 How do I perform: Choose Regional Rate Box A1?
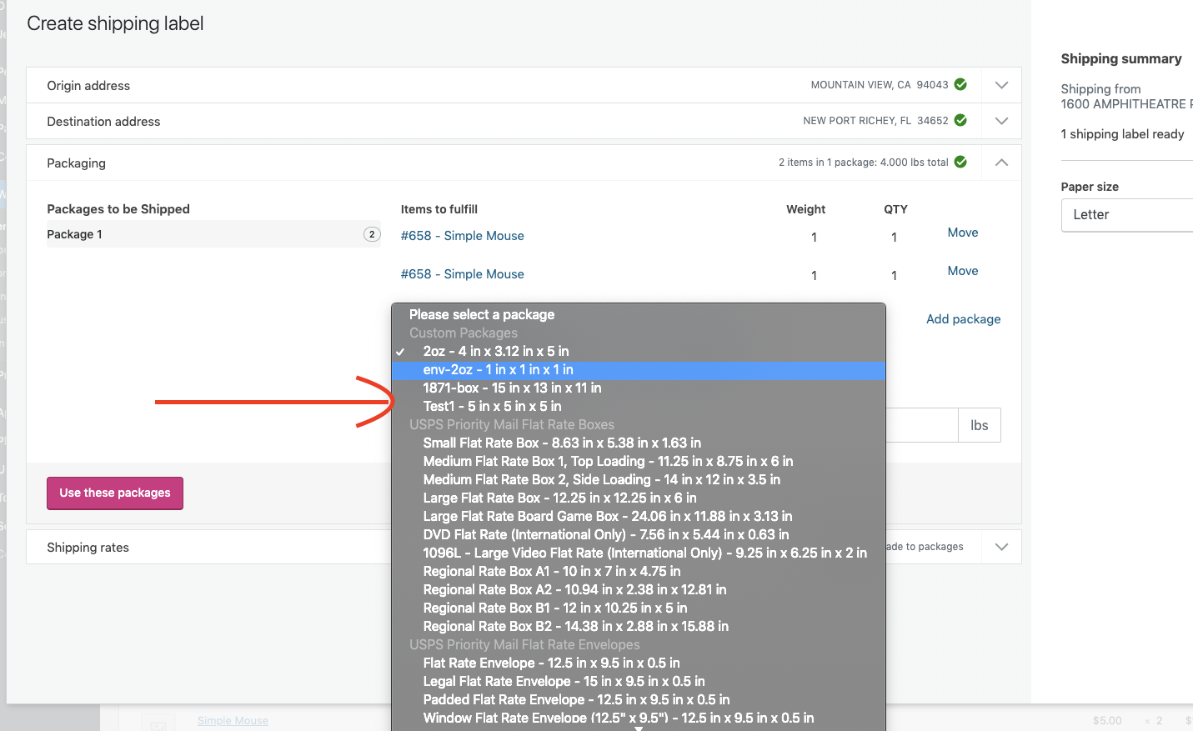coord(639,571)
